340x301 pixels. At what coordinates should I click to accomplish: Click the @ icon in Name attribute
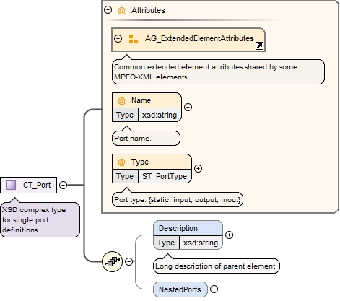(x=121, y=100)
